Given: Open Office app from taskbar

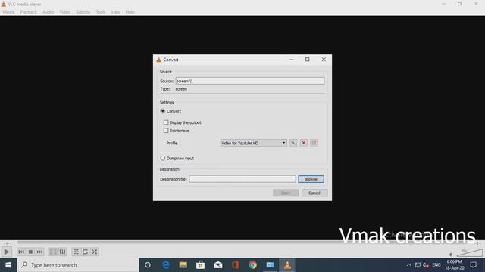Looking at the screenshot, I should pos(235,265).
